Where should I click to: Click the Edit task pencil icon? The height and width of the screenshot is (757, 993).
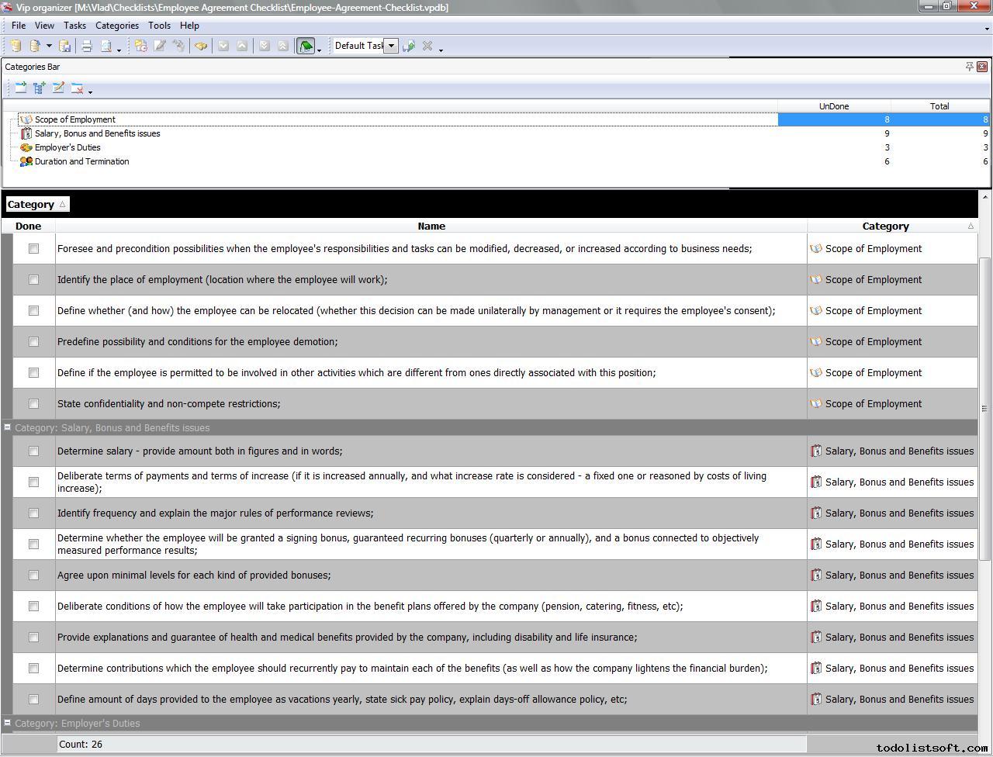(x=160, y=47)
